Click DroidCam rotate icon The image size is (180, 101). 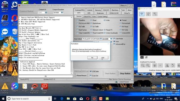click(x=172, y=65)
